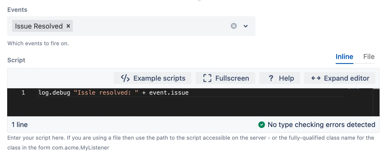This screenshot has height=158, width=384.
Task: Click line number 1 in the editor gutter
Action: pos(23,93)
